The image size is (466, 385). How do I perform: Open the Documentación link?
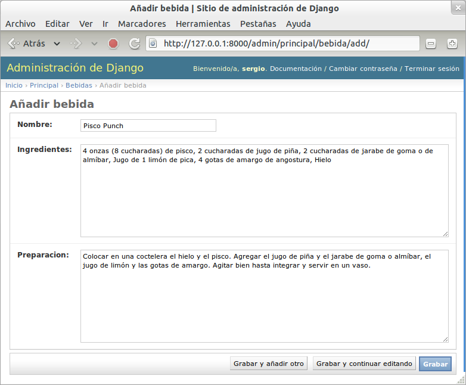coord(296,69)
